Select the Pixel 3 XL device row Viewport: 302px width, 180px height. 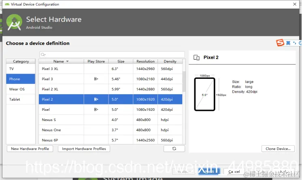click(x=111, y=69)
